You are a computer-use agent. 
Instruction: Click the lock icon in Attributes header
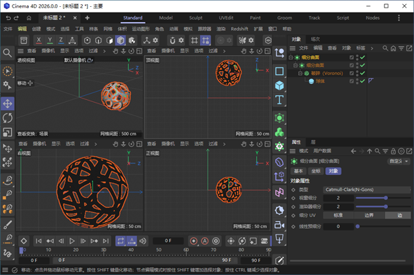click(393, 151)
